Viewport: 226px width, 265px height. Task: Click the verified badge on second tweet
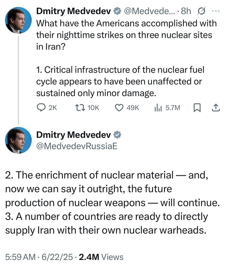pyautogui.click(x=117, y=134)
